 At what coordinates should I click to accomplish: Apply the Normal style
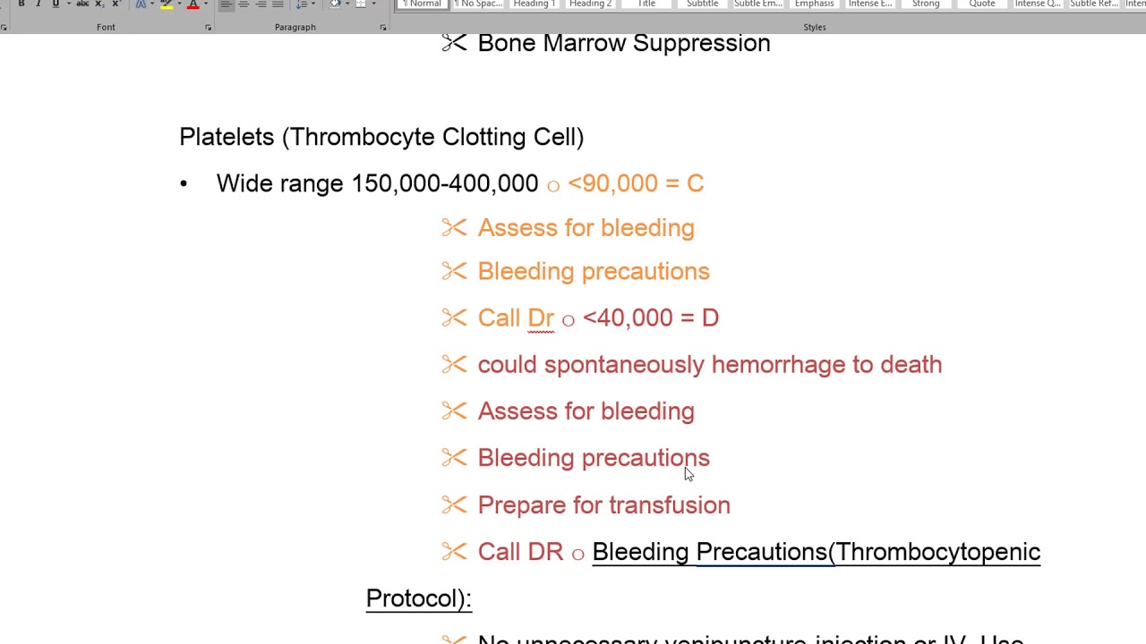coord(422,4)
